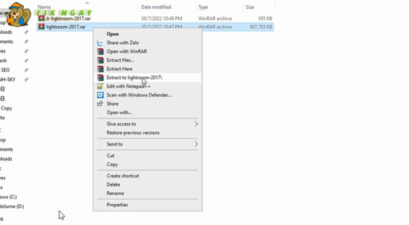Open Properties of the archive
Viewport: 409px width, 225px height.
tap(117, 204)
